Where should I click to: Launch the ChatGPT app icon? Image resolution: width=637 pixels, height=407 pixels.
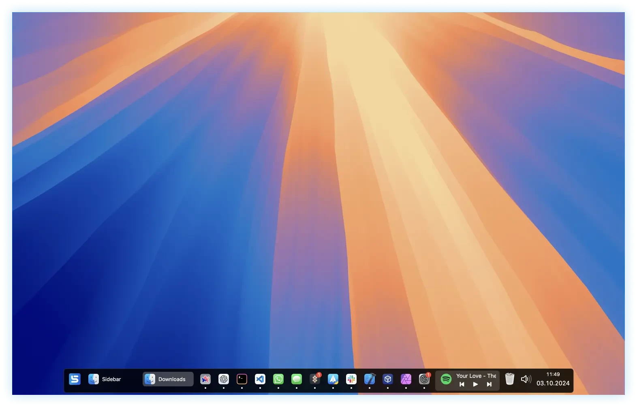pos(224,379)
